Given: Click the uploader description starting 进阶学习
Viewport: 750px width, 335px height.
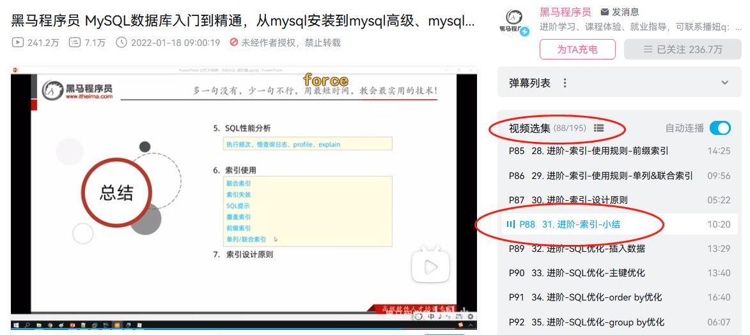Looking at the screenshot, I should [641, 27].
